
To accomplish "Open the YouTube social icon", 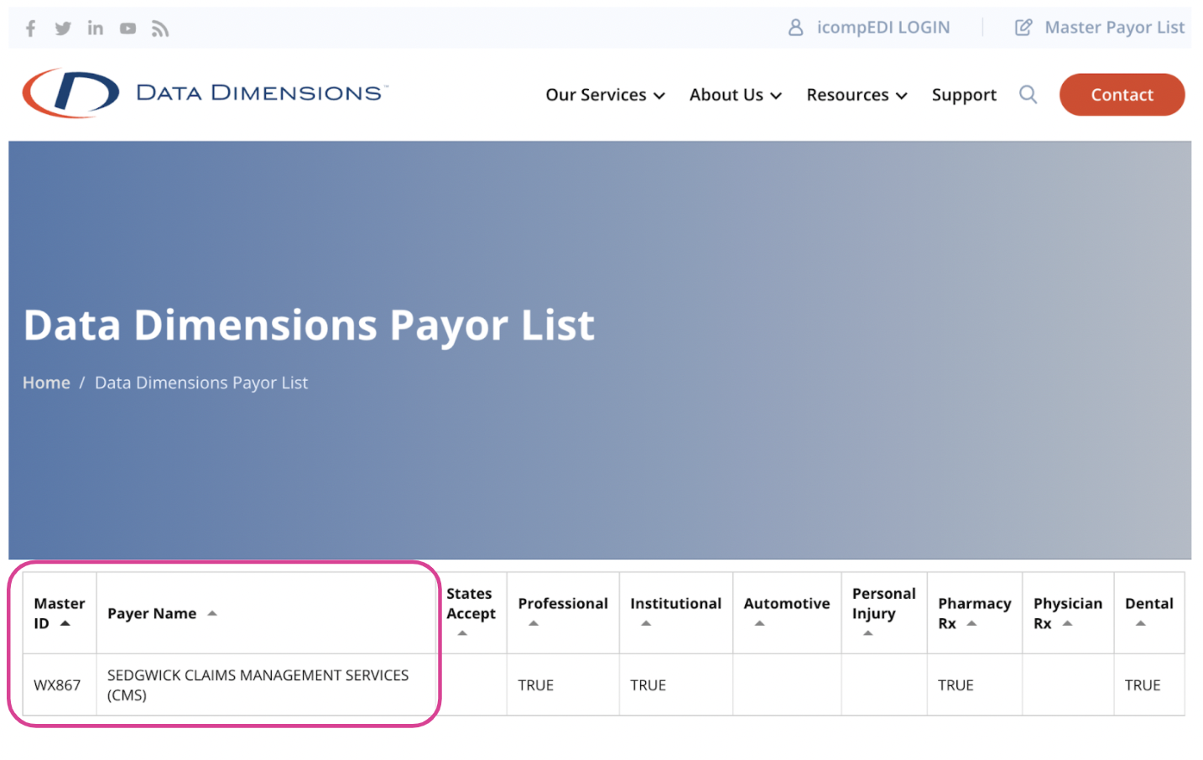I will pyautogui.click(x=128, y=29).
